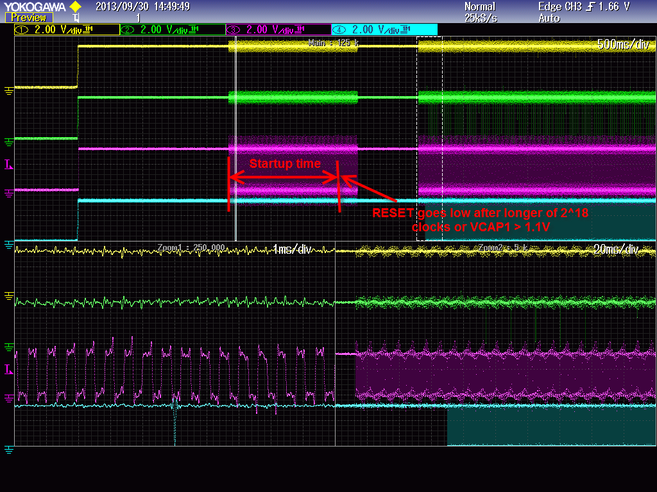The width and height of the screenshot is (657, 492).
Task: Select the Preview mode label
Action: click(x=28, y=17)
